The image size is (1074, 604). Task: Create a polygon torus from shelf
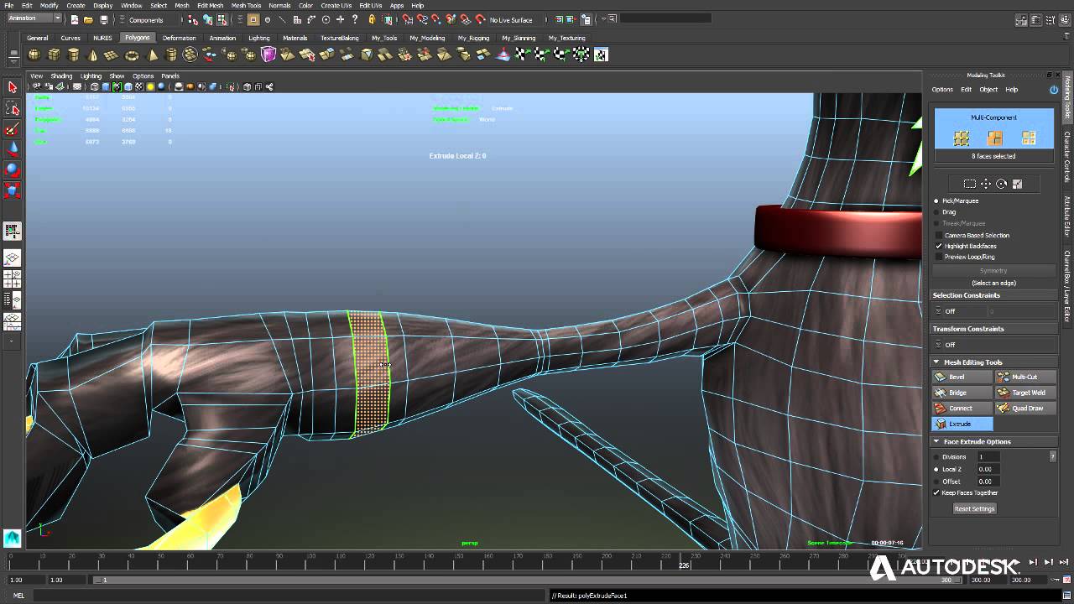[132, 55]
